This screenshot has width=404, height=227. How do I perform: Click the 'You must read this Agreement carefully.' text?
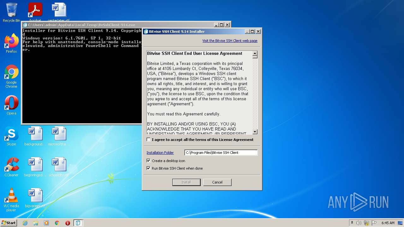[184, 114]
